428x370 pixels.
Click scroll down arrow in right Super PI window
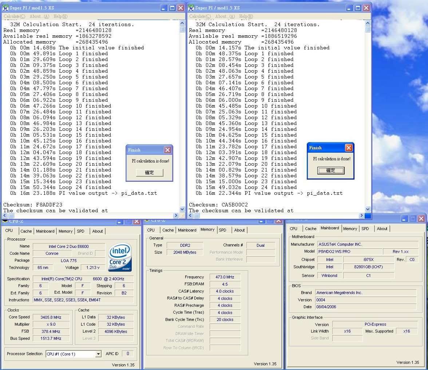368,209
